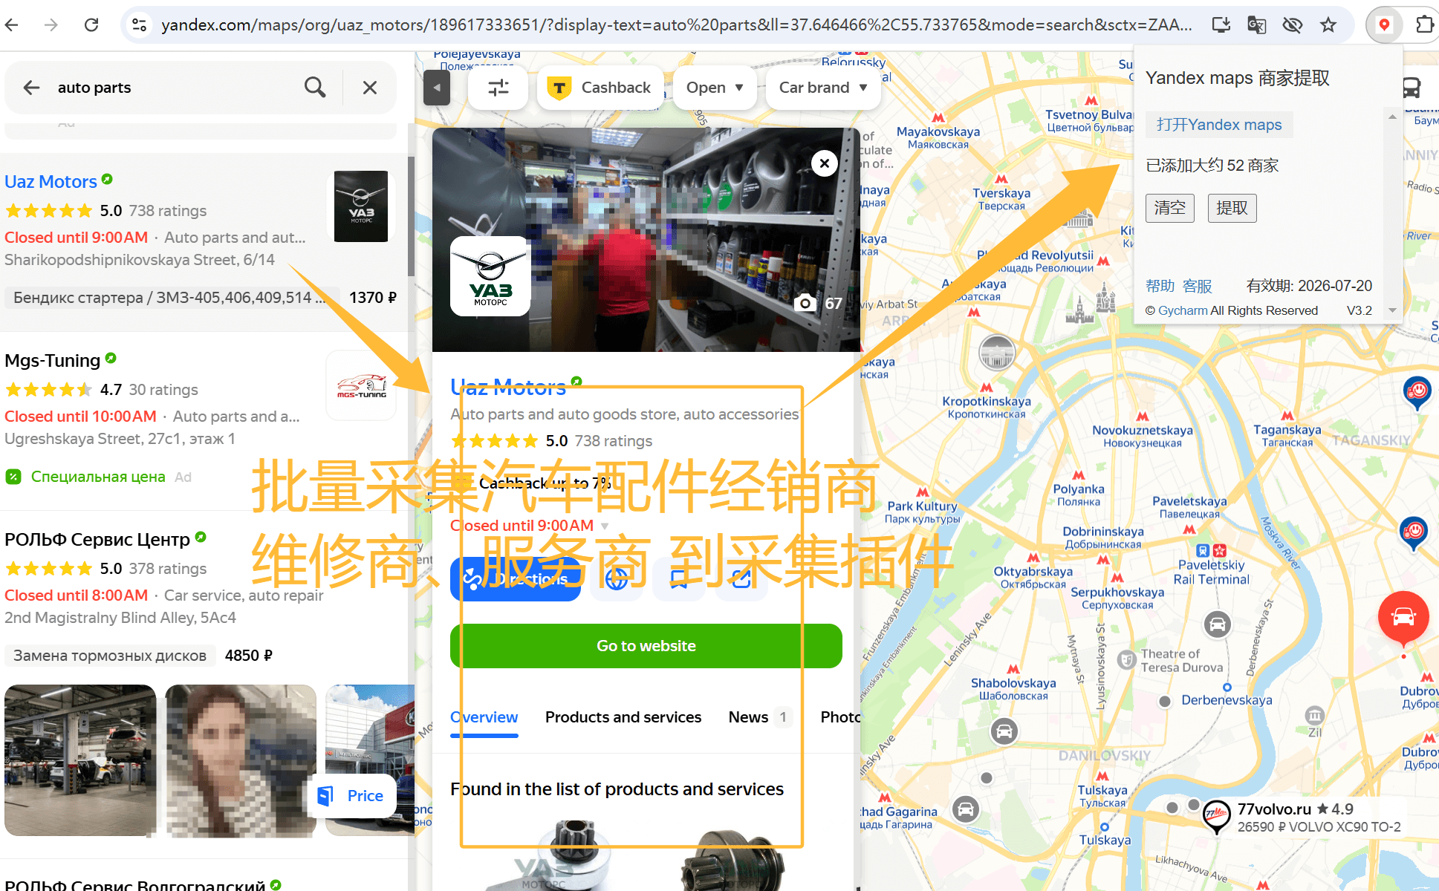Click the 77volvo.ru map pin
The height and width of the screenshot is (891, 1439).
(1216, 816)
